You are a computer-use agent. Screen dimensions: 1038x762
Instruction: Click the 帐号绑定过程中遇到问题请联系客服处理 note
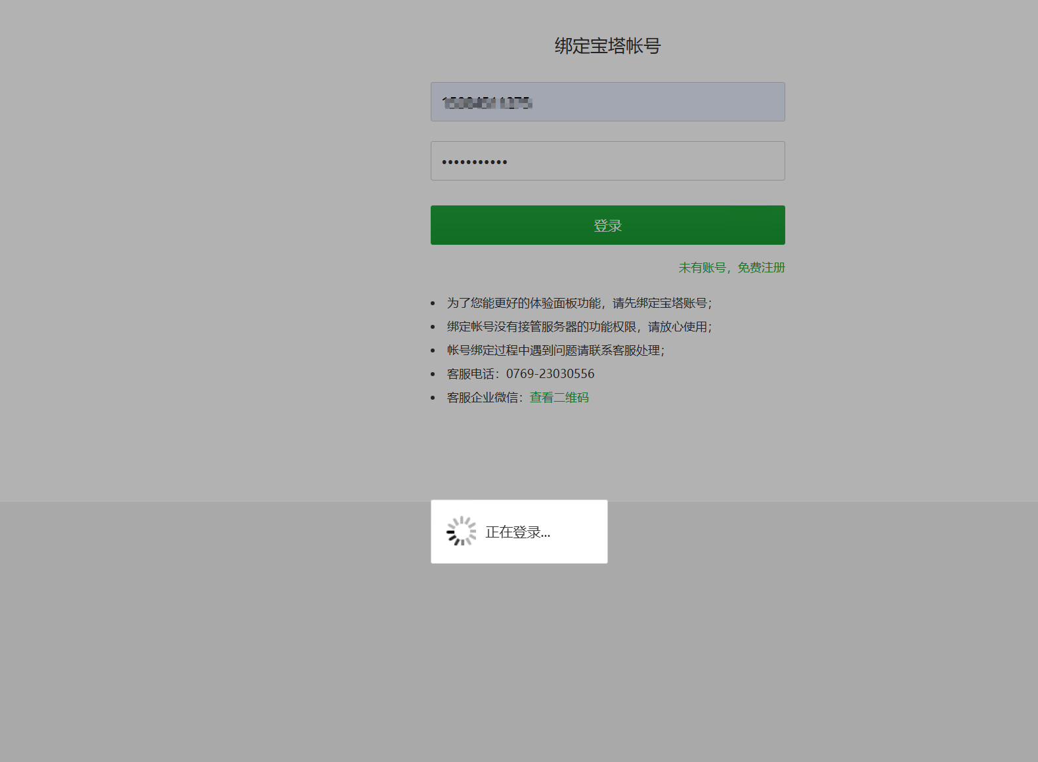555,350
